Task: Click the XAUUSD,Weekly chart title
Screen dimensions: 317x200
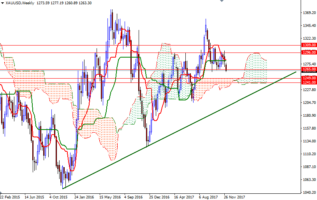Action: [20, 3]
